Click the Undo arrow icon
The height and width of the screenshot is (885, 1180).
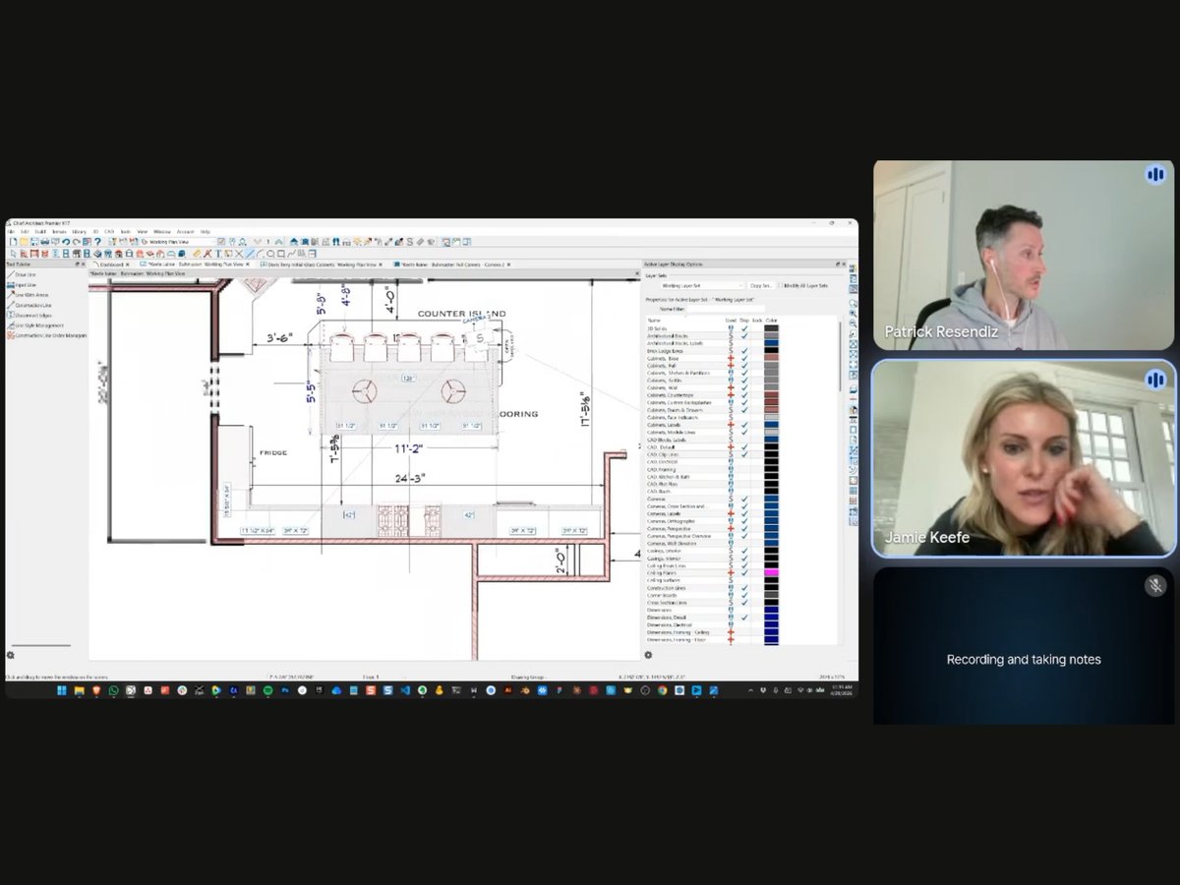(x=66, y=242)
